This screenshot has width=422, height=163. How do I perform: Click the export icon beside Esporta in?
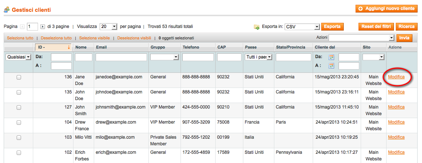pyautogui.click(x=257, y=27)
